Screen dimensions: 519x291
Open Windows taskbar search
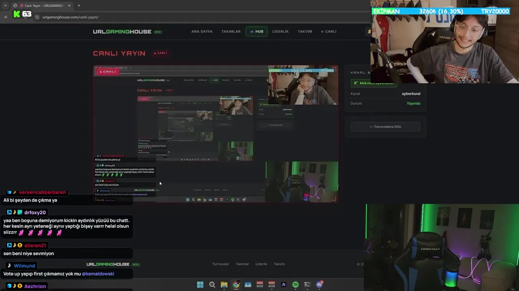[x=212, y=285]
